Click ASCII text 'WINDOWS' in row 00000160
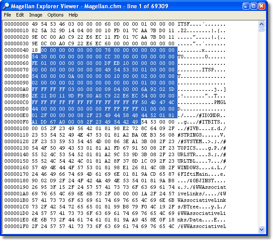This screenshot has height=241, width=273. point(188,168)
